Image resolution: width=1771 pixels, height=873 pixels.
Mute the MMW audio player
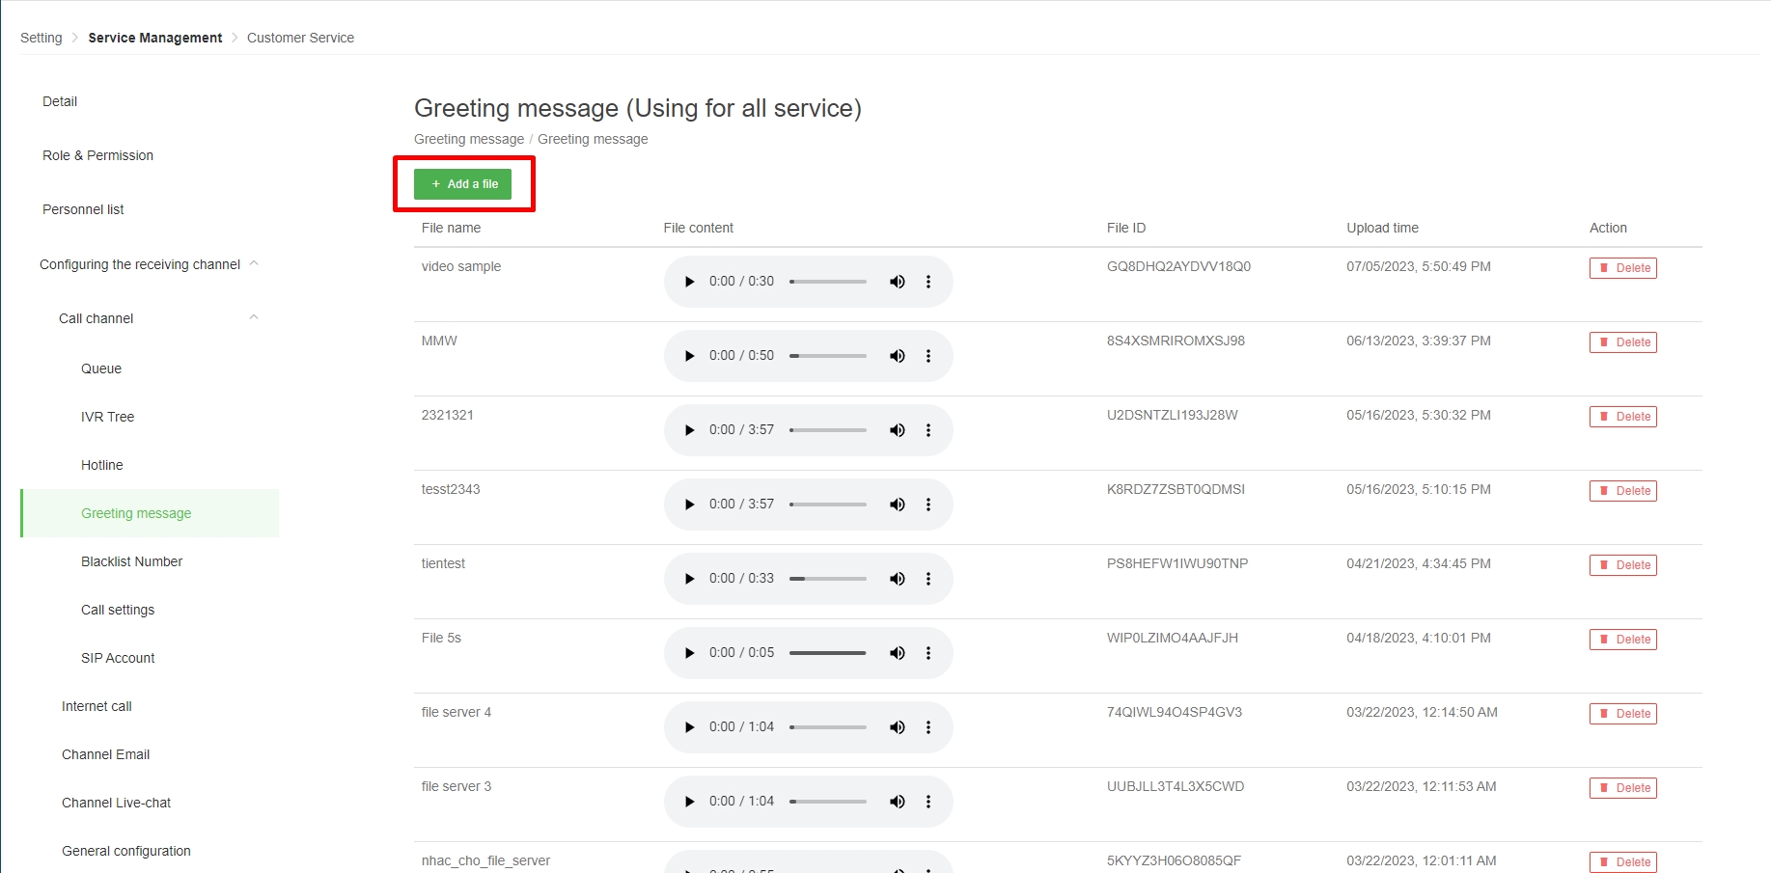point(898,356)
